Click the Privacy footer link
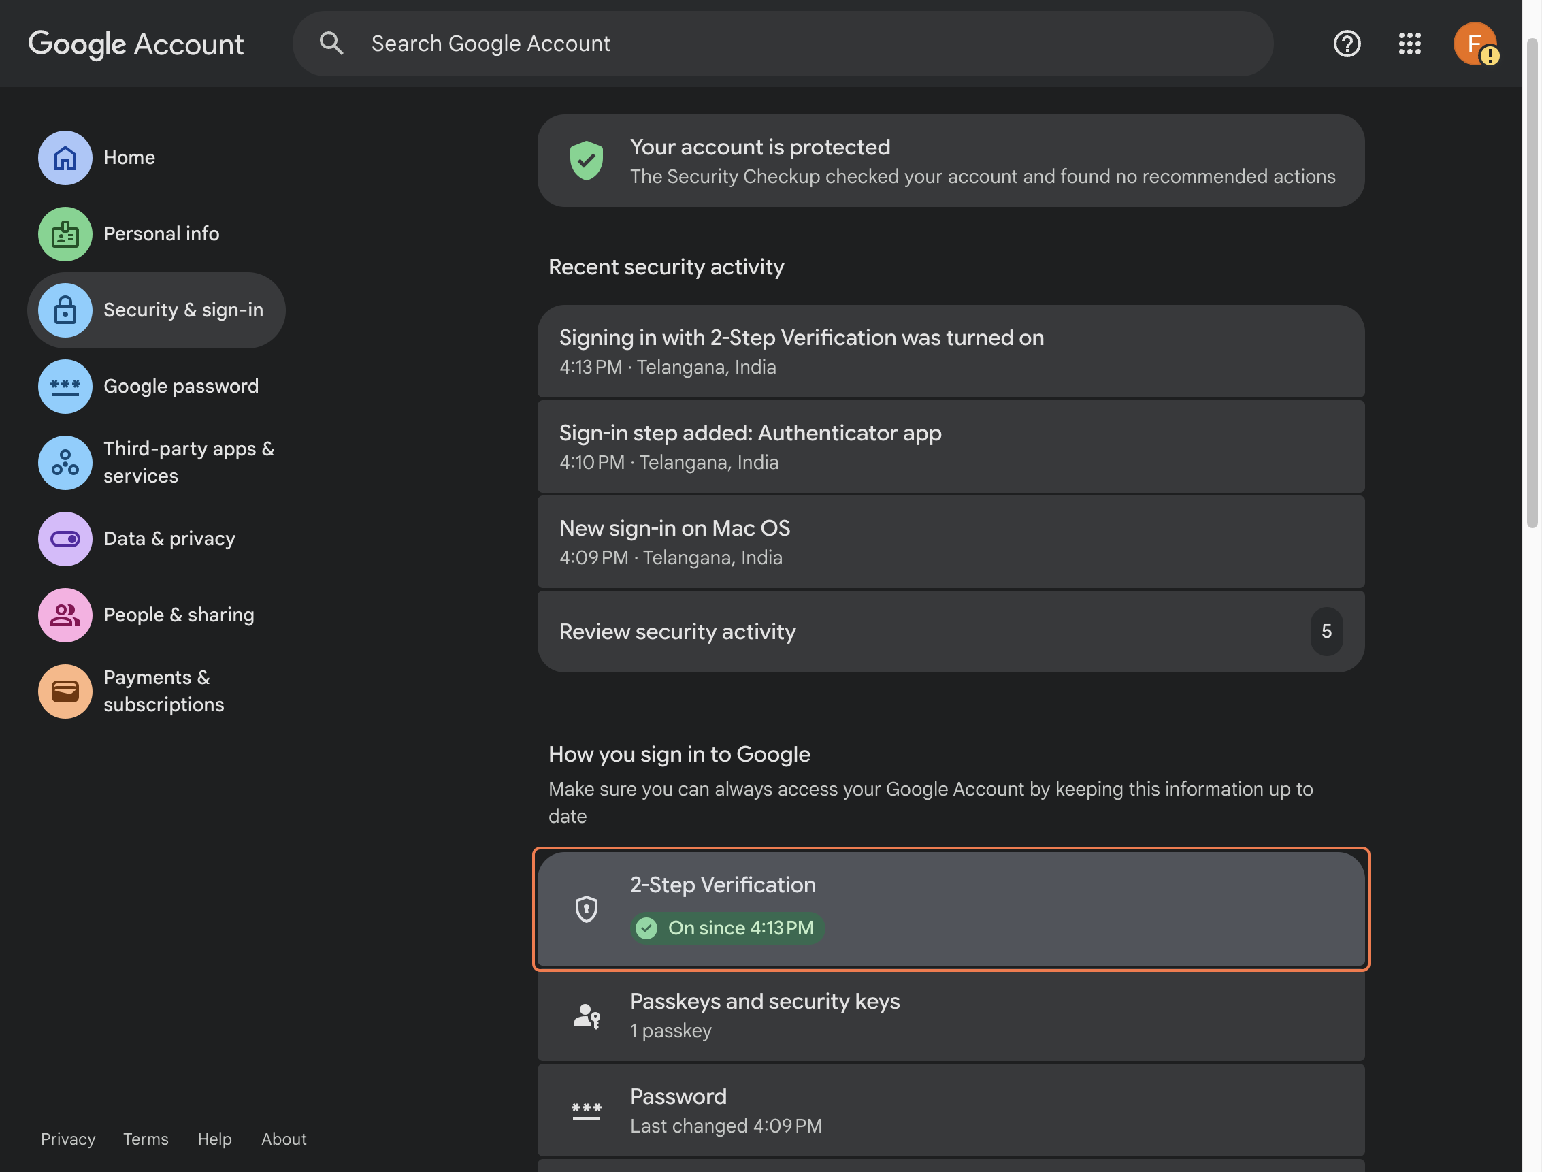This screenshot has height=1172, width=1542. point(67,1139)
